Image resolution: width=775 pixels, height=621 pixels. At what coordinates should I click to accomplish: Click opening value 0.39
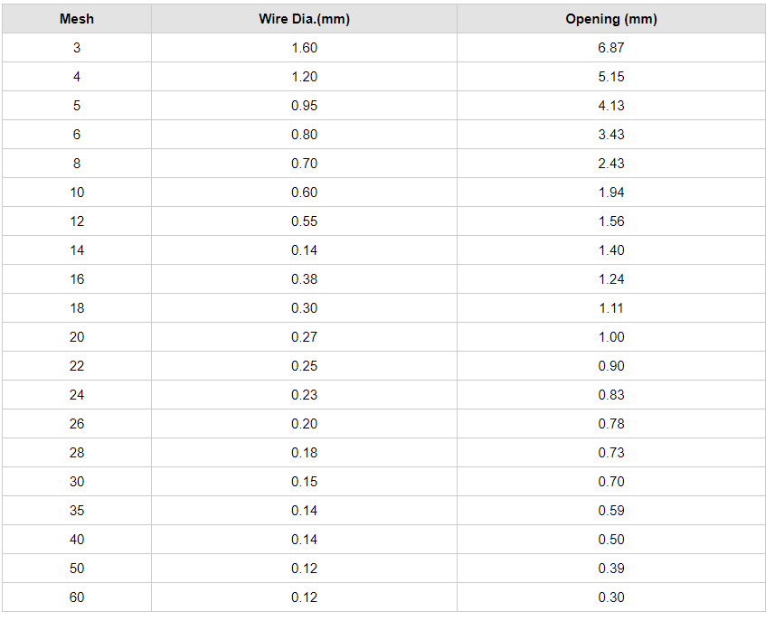(x=611, y=569)
